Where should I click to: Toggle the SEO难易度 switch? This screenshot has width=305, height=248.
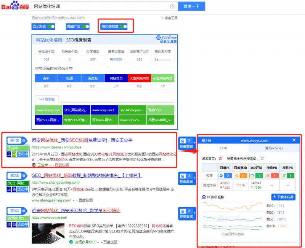[x=123, y=26]
